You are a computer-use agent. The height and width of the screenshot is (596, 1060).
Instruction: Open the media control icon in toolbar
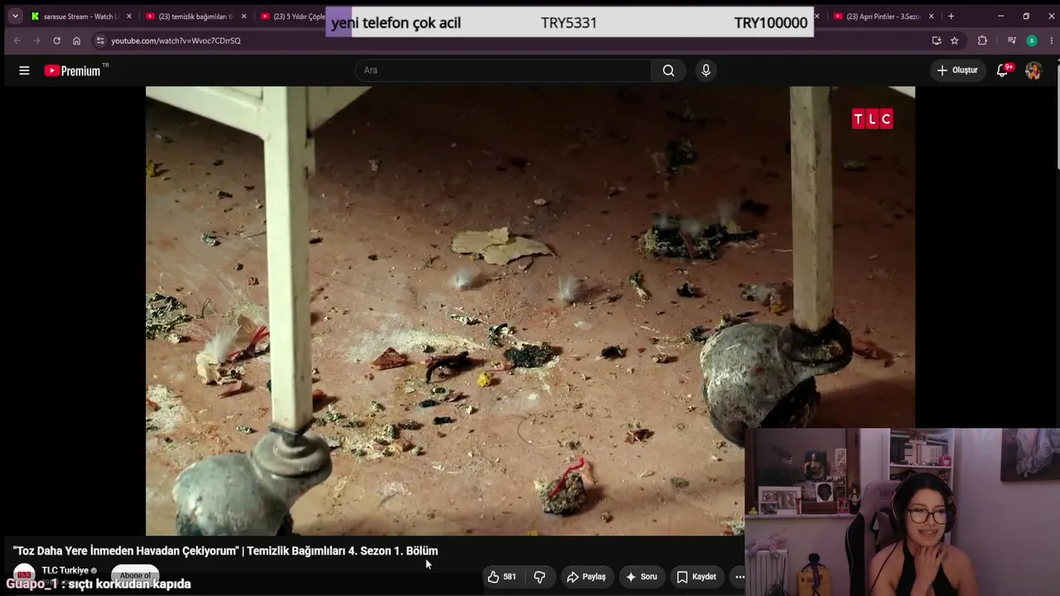click(x=1011, y=41)
